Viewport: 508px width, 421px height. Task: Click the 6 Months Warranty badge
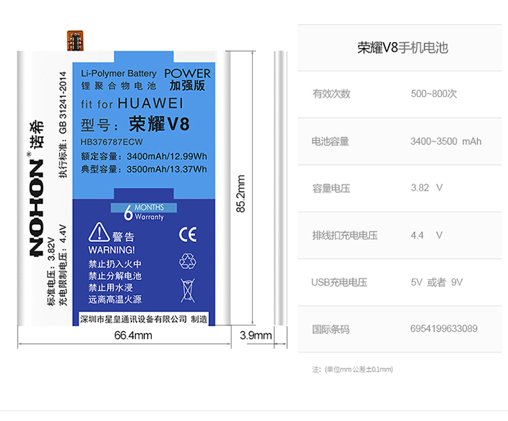coord(144,212)
